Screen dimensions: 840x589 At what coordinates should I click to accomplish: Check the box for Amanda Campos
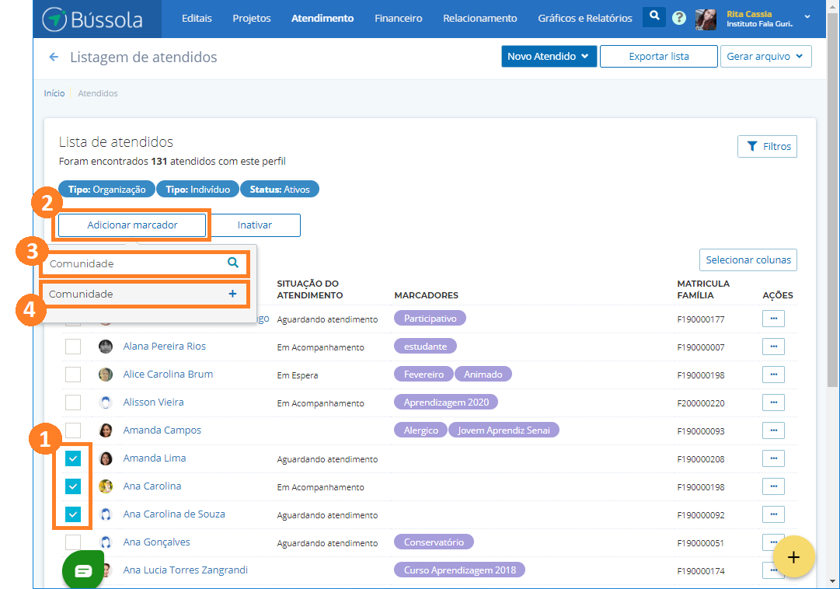[73, 430]
